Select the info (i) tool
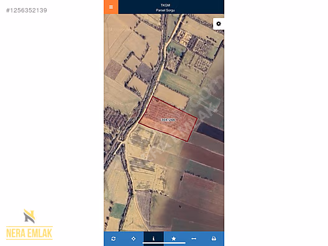Viewport: 328px width, 246px height. (153, 239)
